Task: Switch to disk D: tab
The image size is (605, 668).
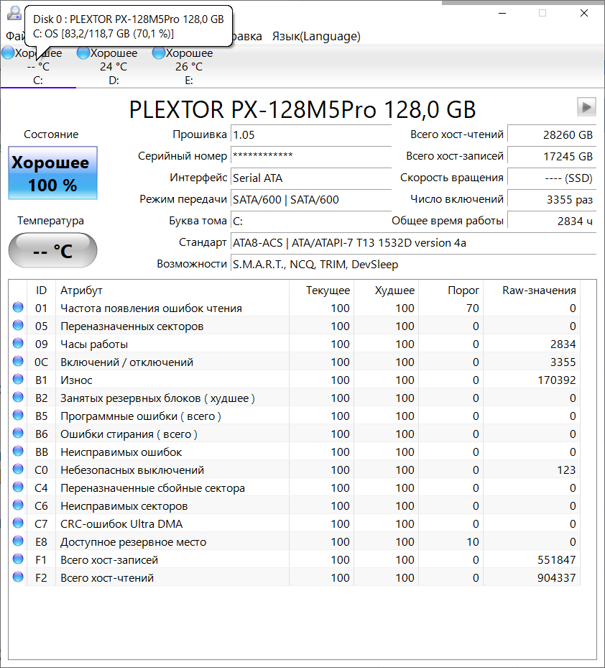Action: click(x=114, y=66)
